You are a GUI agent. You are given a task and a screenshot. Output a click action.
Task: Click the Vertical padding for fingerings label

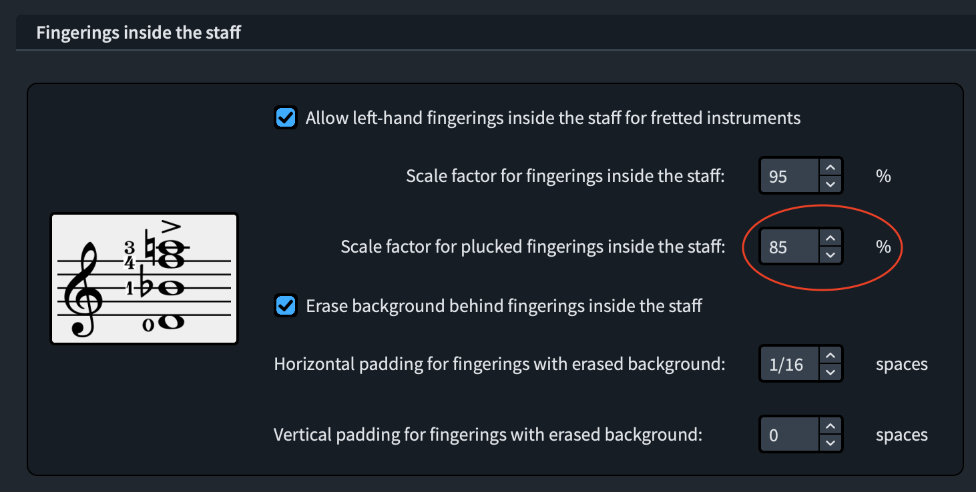[x=487, y=435]
